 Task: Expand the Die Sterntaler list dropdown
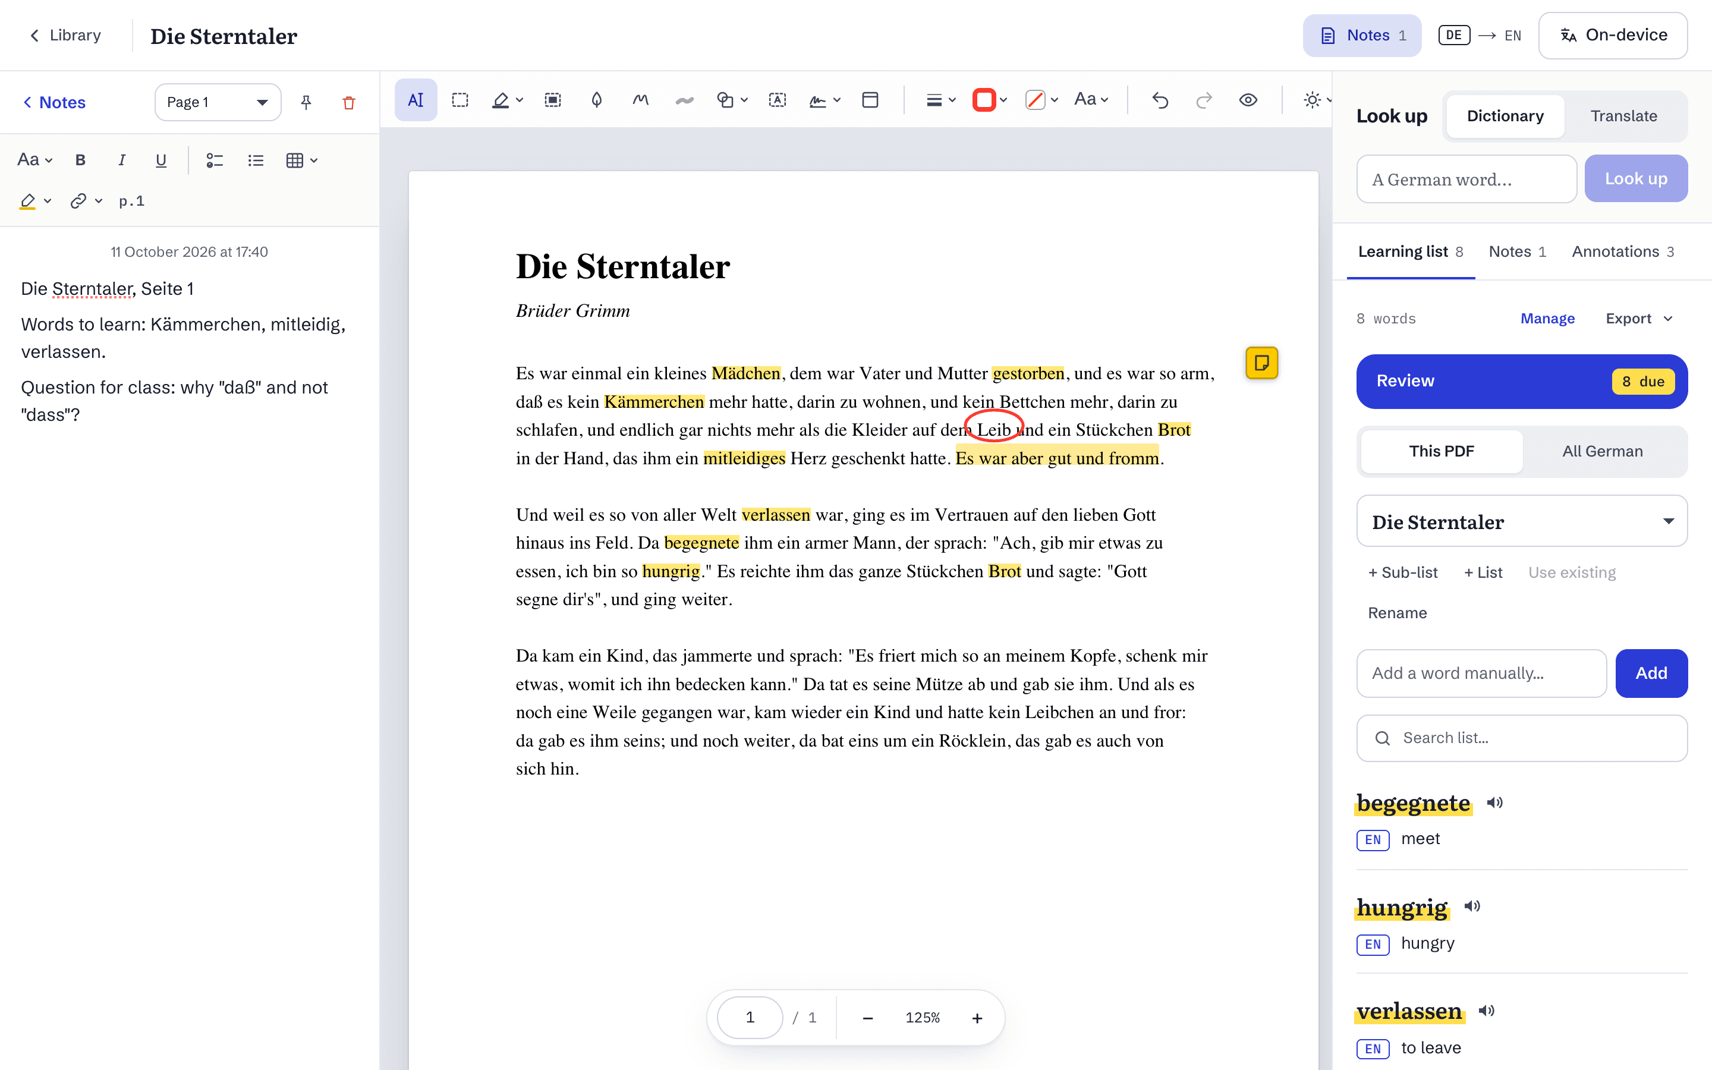[1522, 521]
